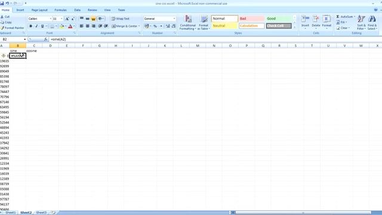Toggle middle vertical alignment

pyautogui.click(x=88, y=19)
